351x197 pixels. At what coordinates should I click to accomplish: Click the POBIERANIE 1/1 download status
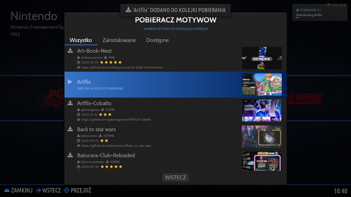tap(309, 10)
